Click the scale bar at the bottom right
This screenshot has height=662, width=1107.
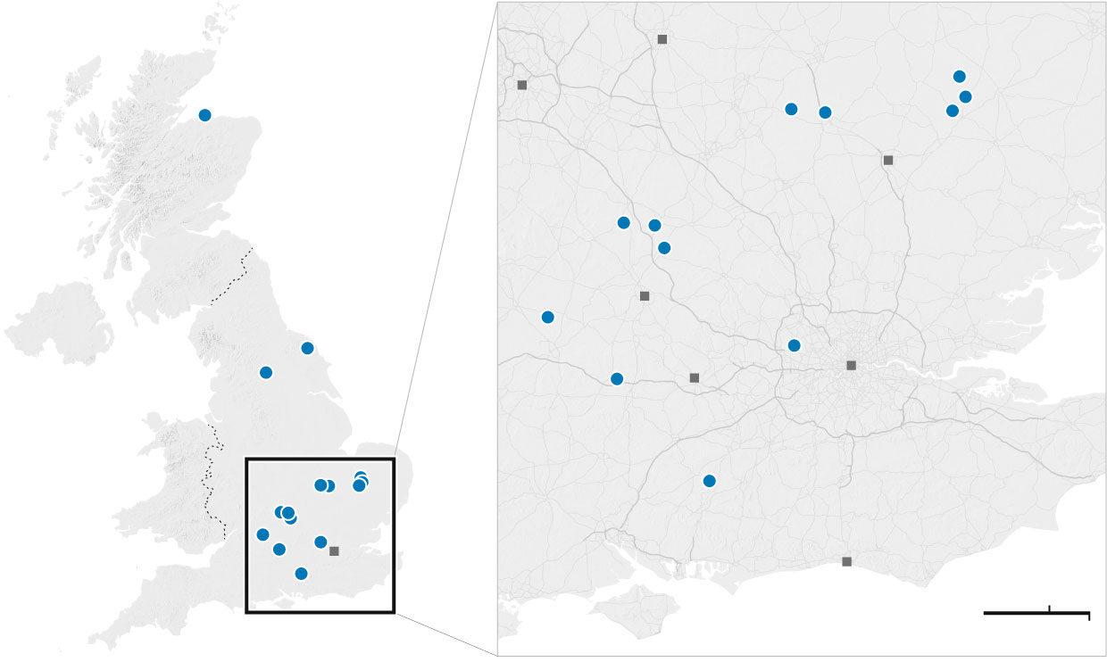coord(1036,613)
